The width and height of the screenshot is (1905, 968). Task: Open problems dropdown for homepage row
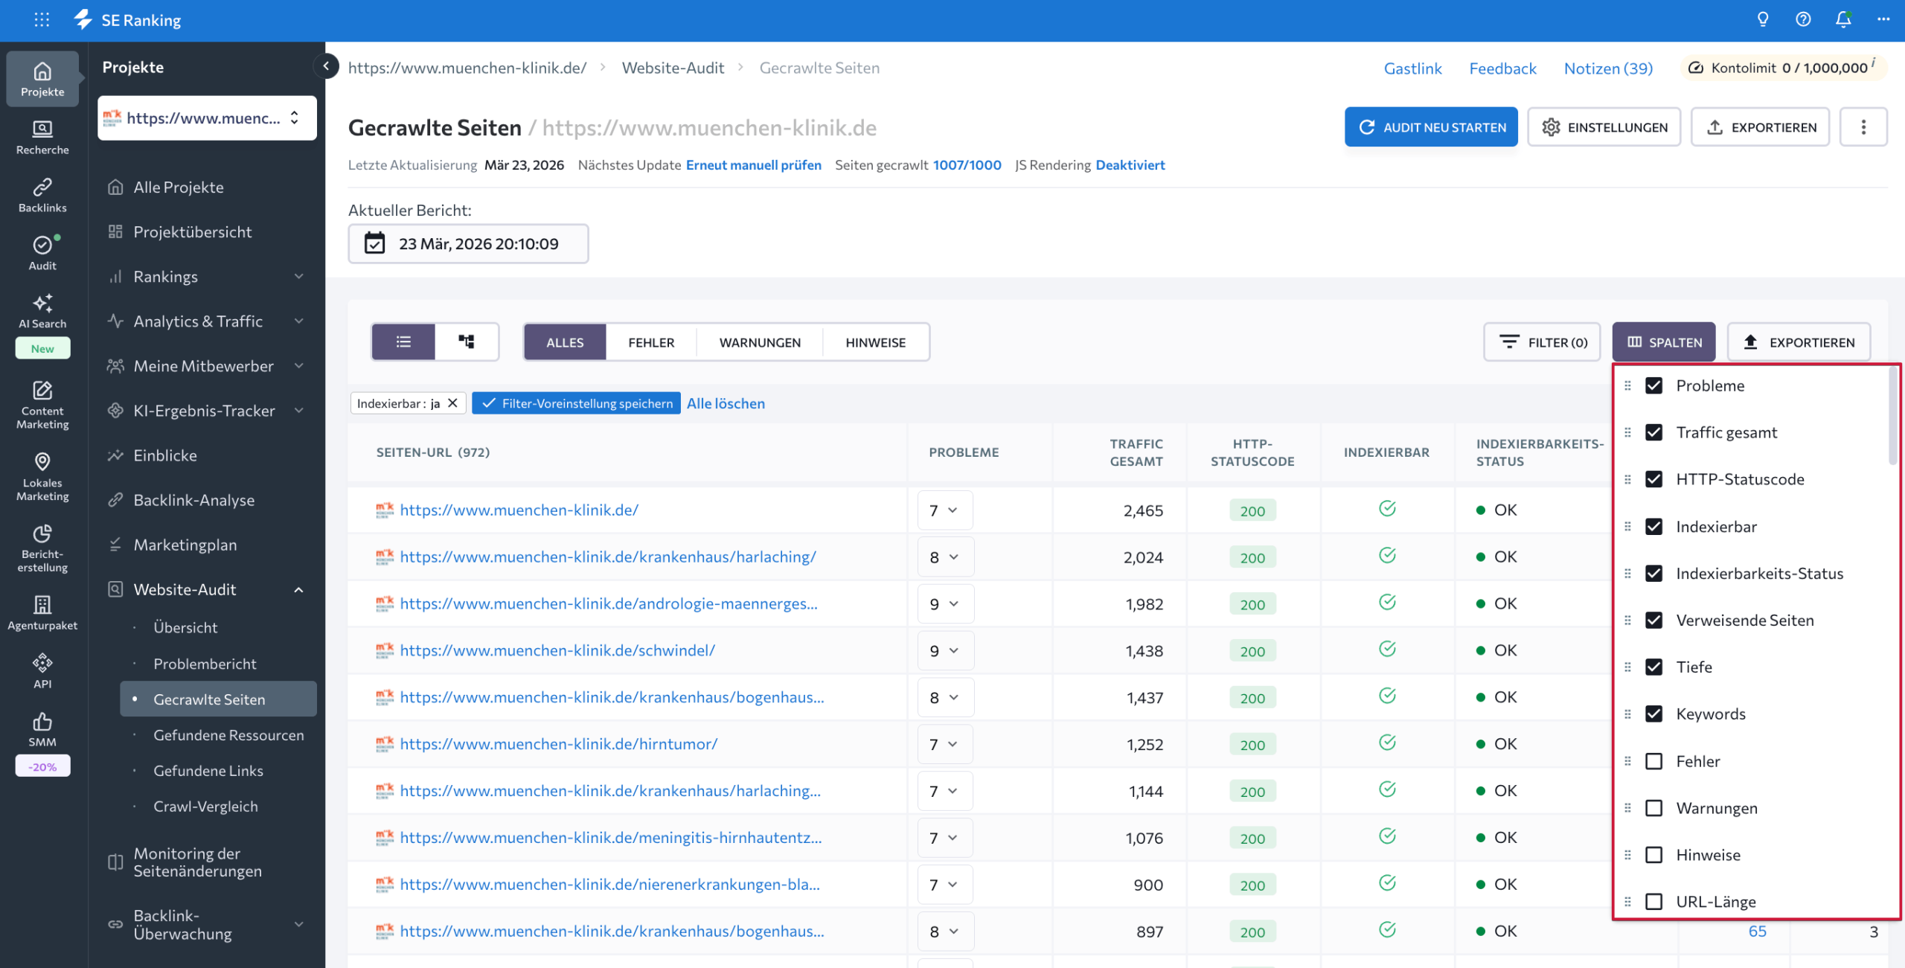pyautogui.click(x=944, y=510)
